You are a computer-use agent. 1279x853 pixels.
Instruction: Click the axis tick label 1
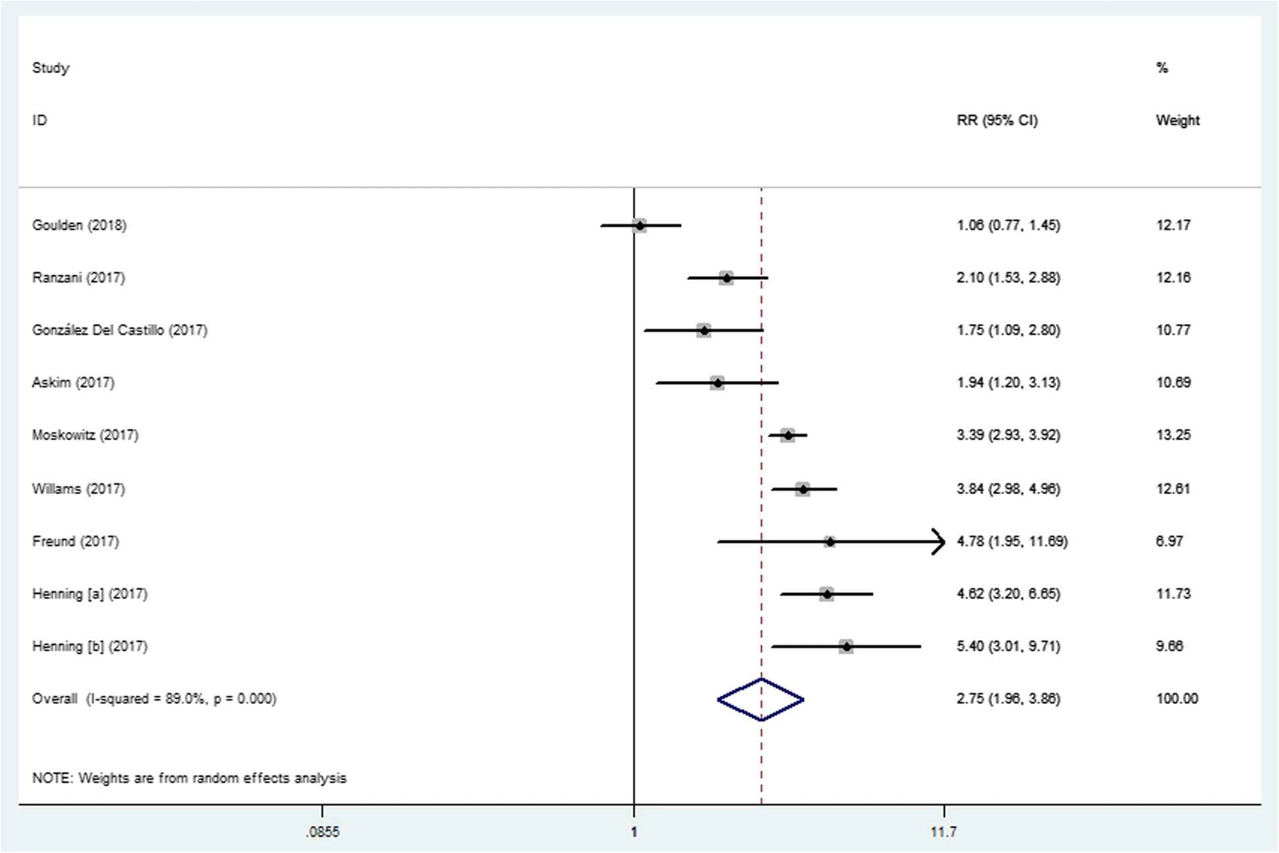(634, 833)
